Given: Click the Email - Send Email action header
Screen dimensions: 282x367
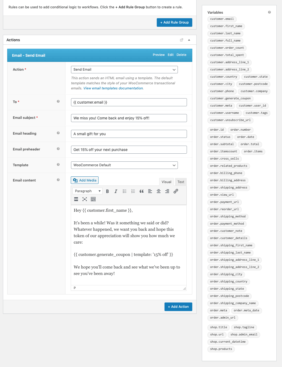Looking at the screenshot, I should [x=100, y=55].
